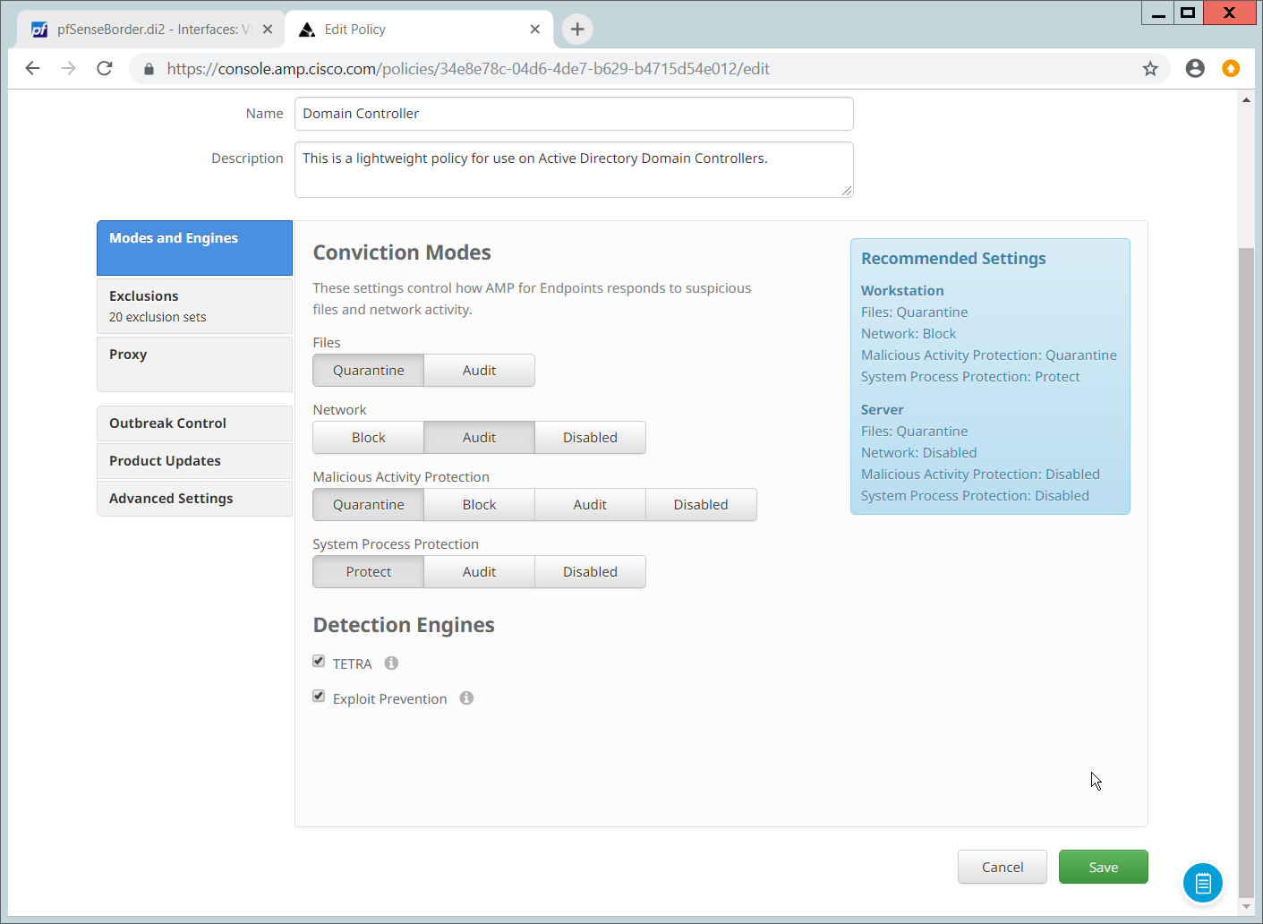Cancel editing the policy
The height and width of the screenshot is (924, 1263).
[x=1002, y=867]
